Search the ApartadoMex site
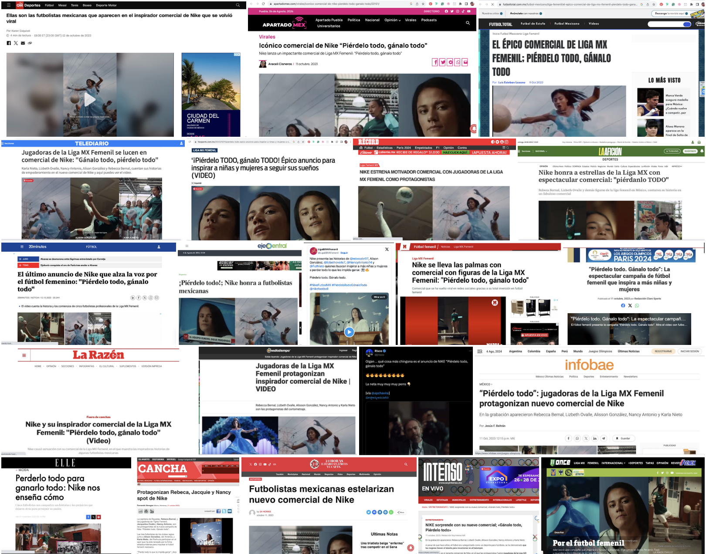Screen dimensions: 706x554 point(468,23)
